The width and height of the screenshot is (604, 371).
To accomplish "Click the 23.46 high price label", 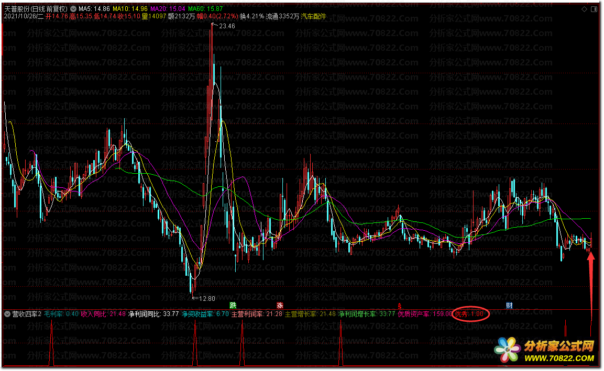I will click(x=227, y=26).
